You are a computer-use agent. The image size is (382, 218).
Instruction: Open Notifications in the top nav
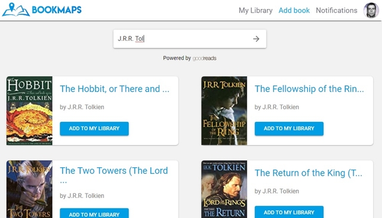337,11
